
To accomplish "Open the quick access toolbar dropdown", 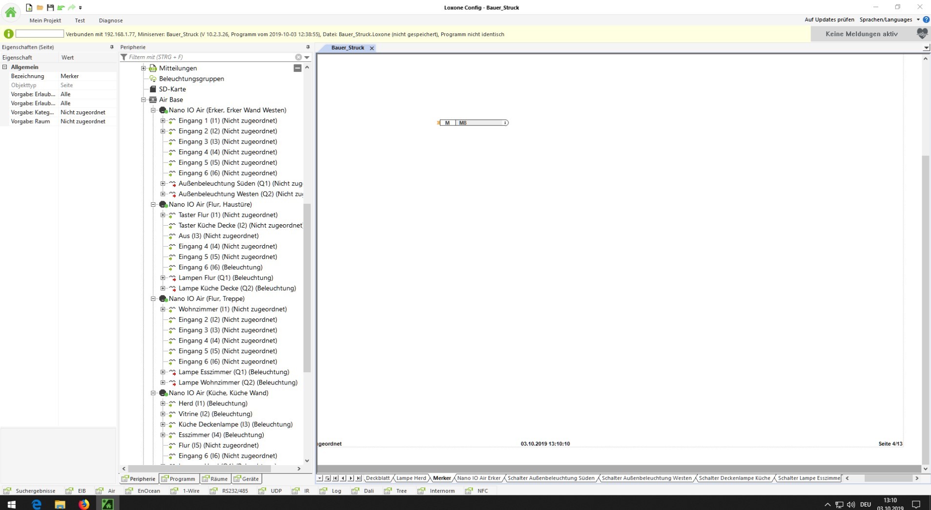I will [81, 8].
